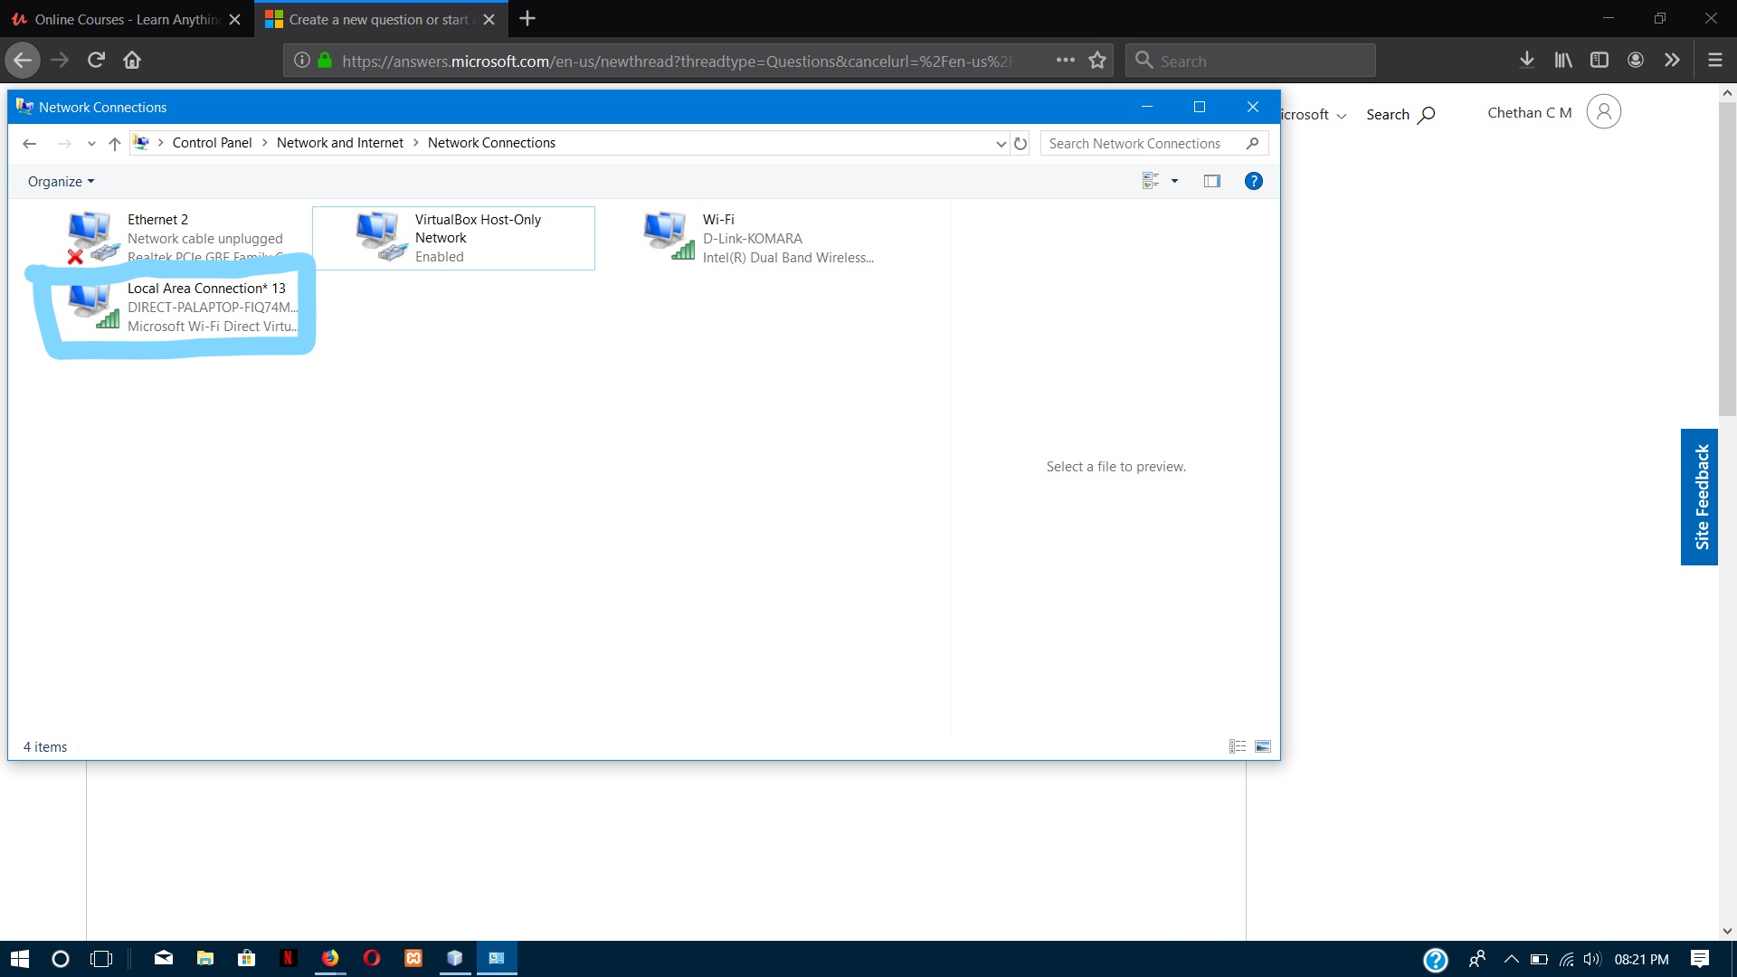Select the VirtualBox Host-Only Network adapter icon

tap(380, 237)
